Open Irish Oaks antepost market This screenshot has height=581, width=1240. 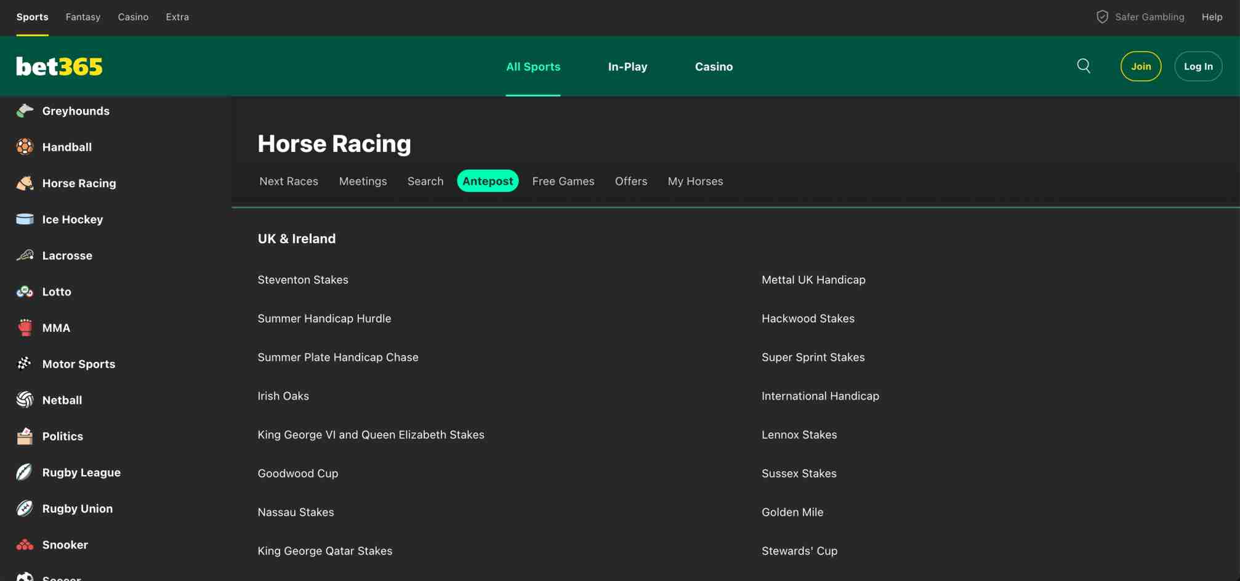tap(283, 396)
